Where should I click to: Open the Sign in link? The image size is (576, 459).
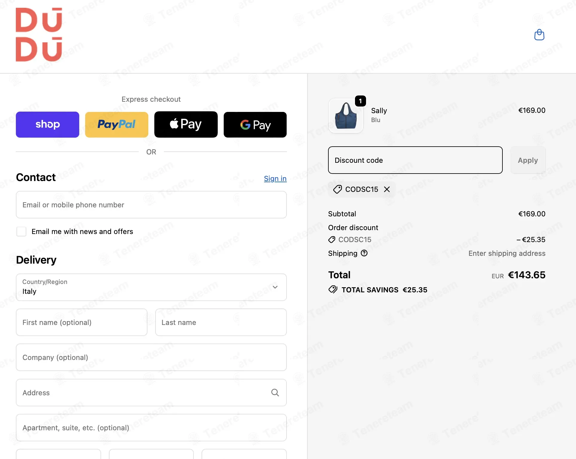click(275, 179)
